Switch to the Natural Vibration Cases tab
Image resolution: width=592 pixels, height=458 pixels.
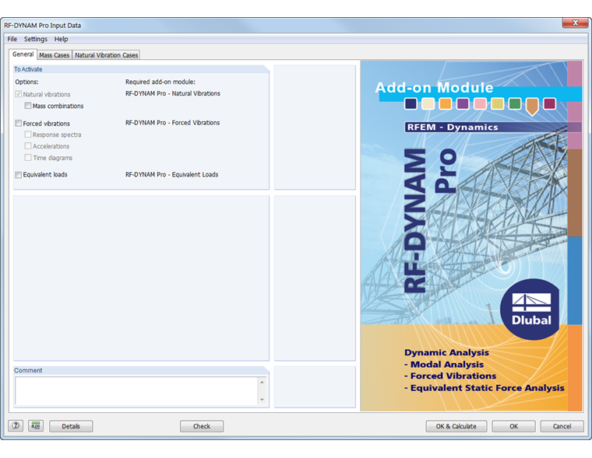coord(106,55)
